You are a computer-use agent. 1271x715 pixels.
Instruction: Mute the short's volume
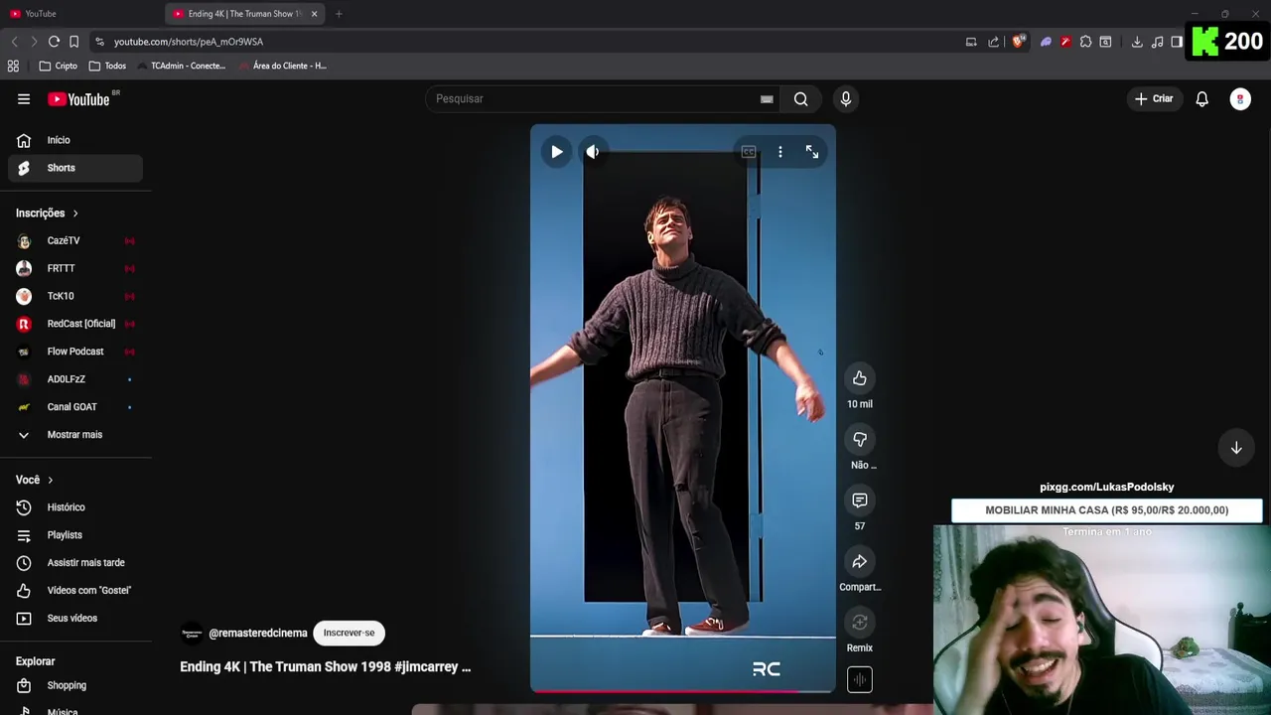tap(593, 152)
